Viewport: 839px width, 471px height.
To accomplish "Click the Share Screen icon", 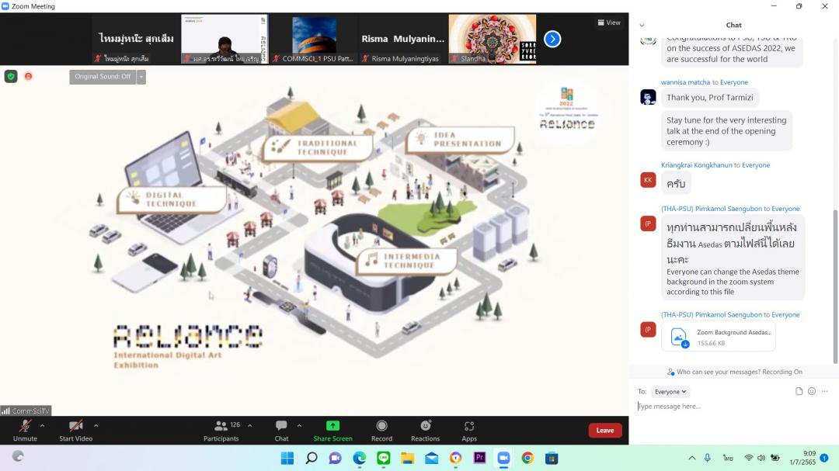I will (x=332, y=426).
